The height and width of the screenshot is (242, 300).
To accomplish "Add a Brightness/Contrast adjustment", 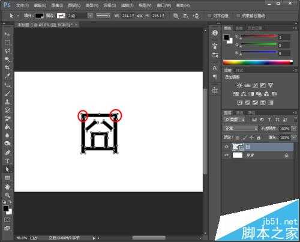I will click(239, 85).
